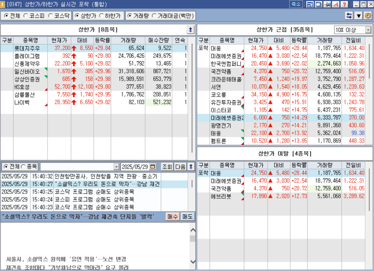Click the blue swap arrows refresh icon

point(349,16)
